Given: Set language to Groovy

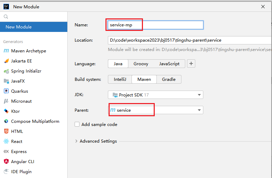Looking at the screenshot, I should (x=141, y=64).
